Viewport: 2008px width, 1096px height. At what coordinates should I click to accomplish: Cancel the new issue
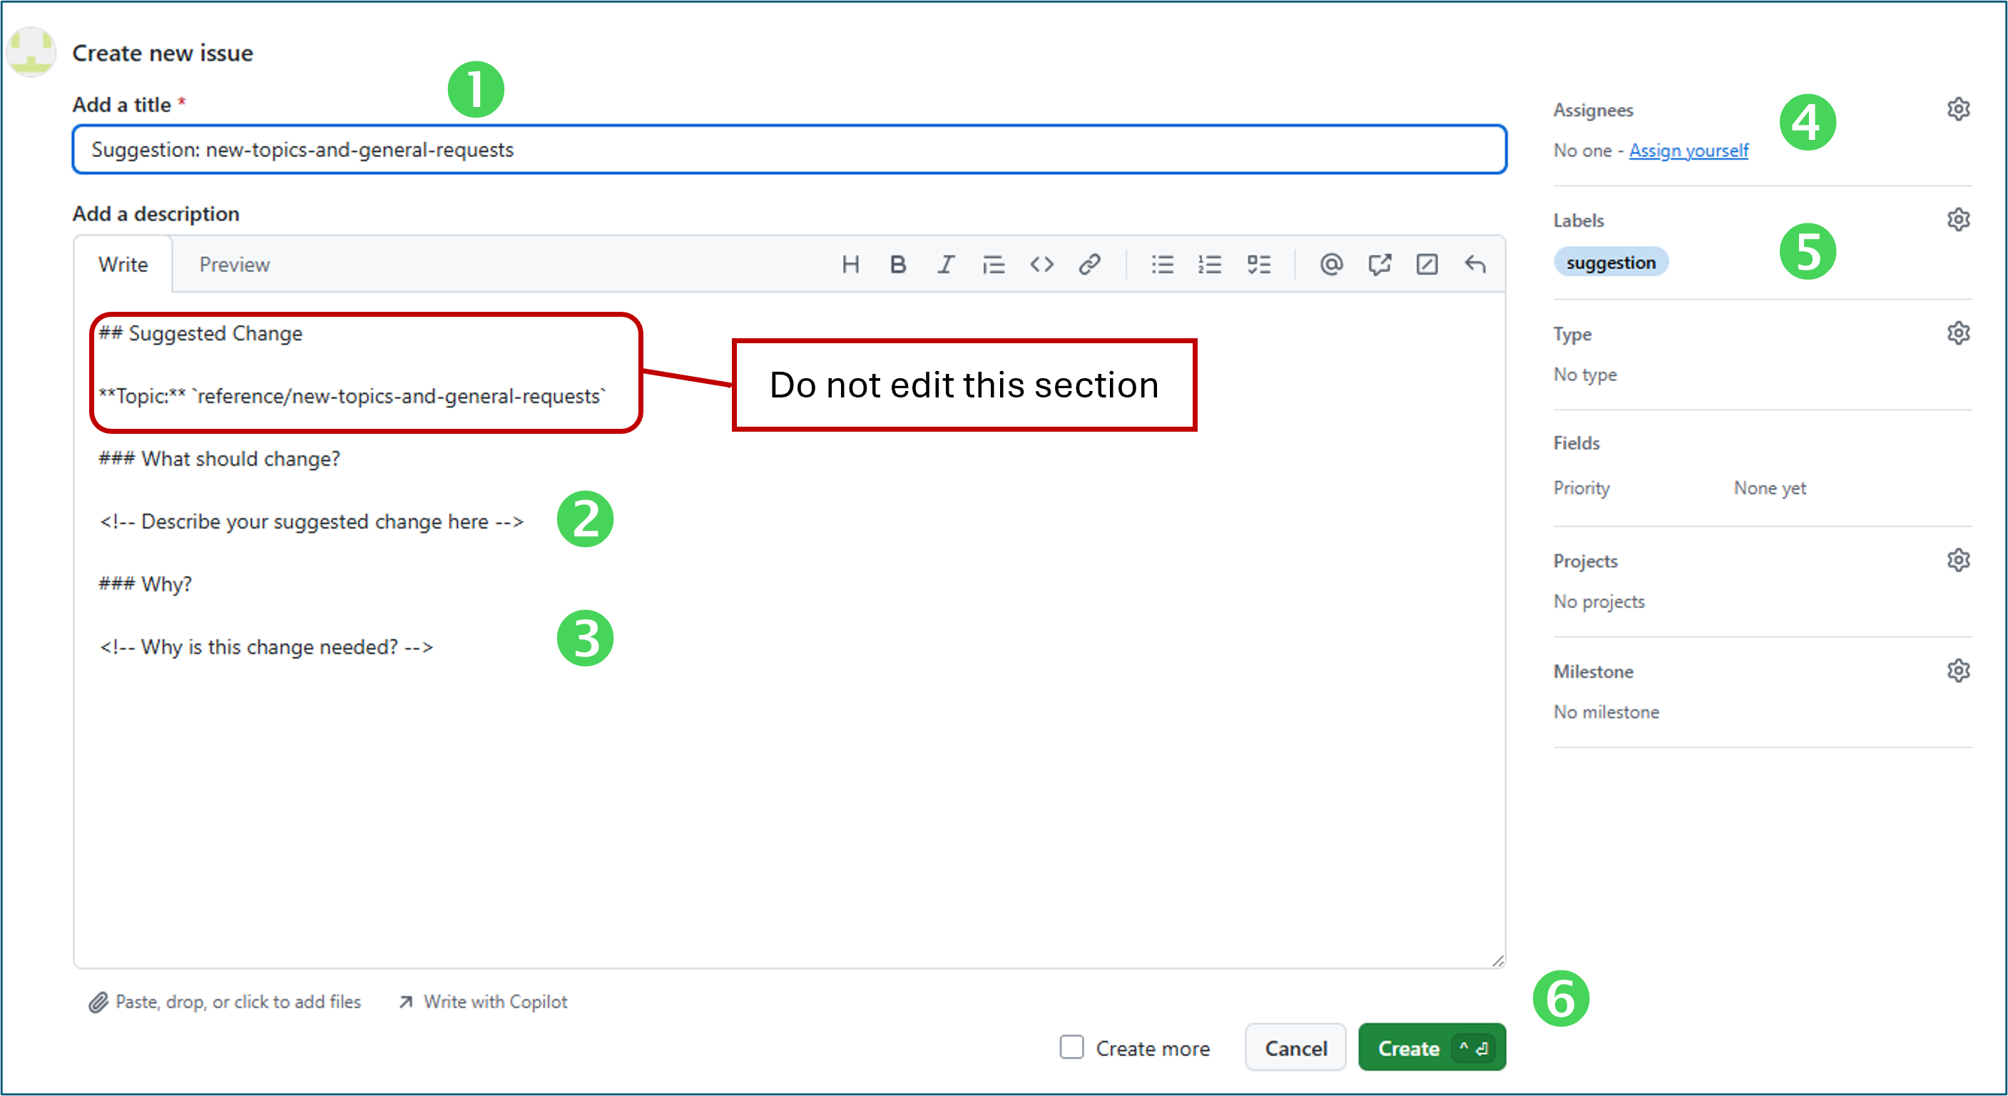pyautogui.click(x=1295, y=1047)
